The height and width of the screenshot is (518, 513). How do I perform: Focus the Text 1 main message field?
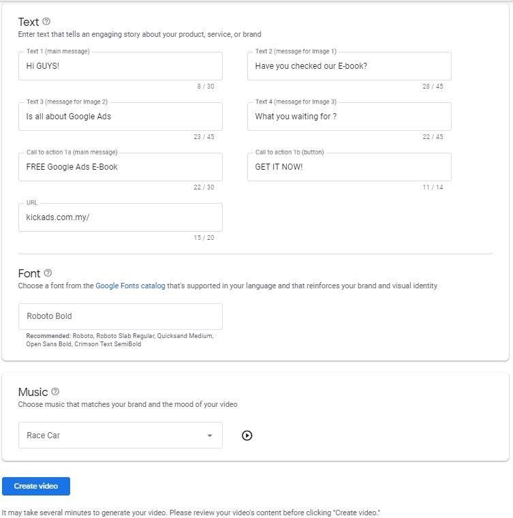pyautogui.click(x=121, y=65)
